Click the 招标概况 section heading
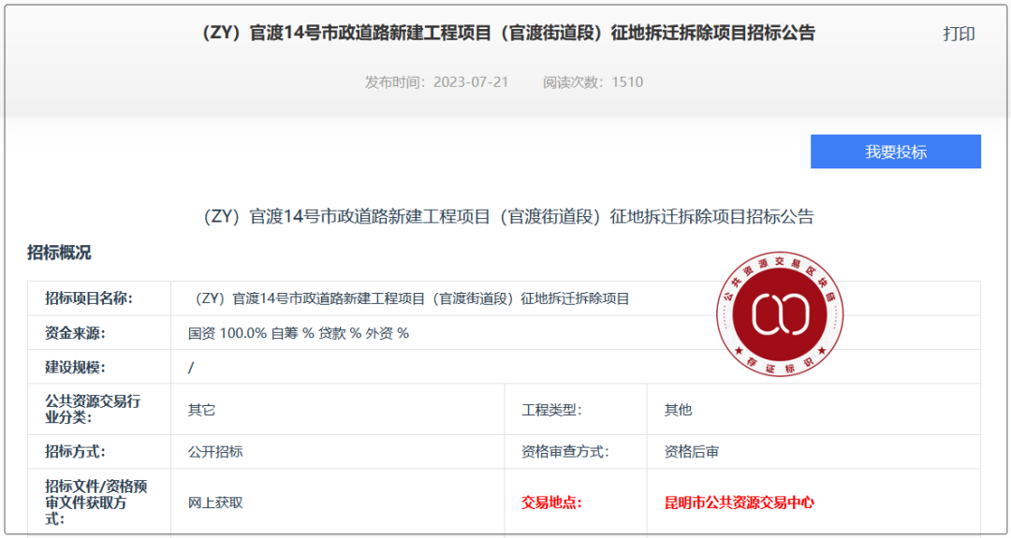The height and width of the screenshot is (538, 1011). 59,253
